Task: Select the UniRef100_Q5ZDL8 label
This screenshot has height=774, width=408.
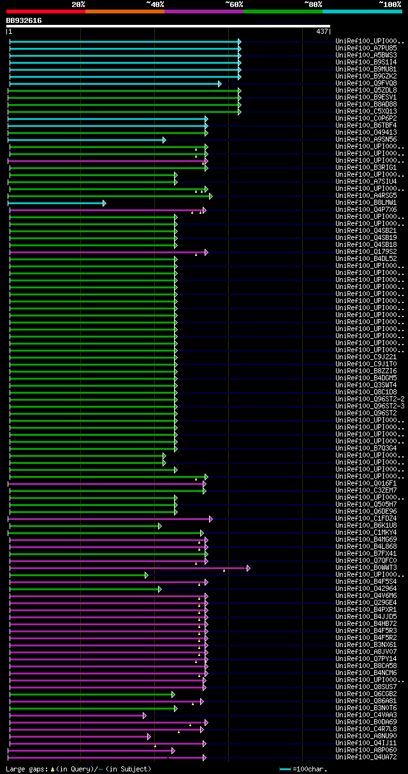Action: click(366, 90)
